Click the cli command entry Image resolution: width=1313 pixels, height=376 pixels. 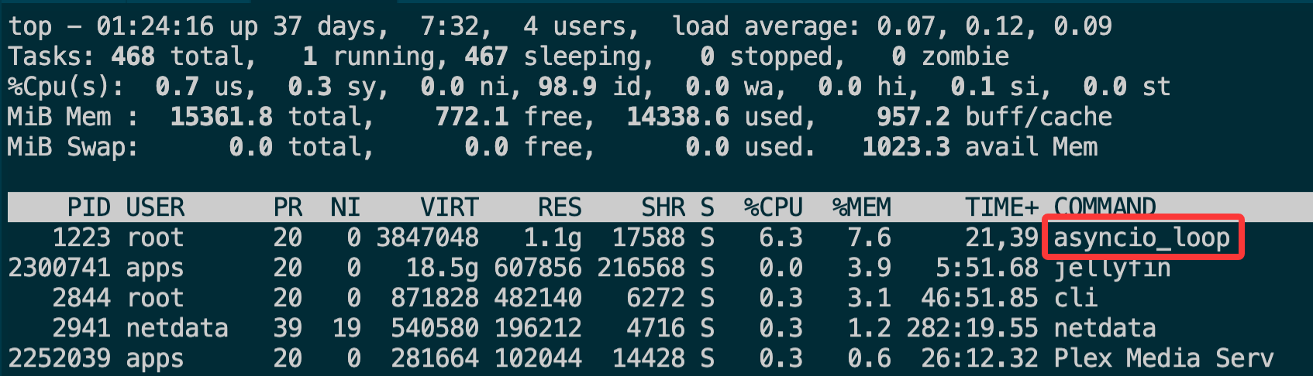1076,299
